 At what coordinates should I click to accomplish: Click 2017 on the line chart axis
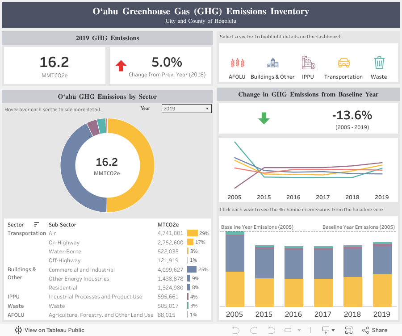pyautogui.click(x=322, y=197)
